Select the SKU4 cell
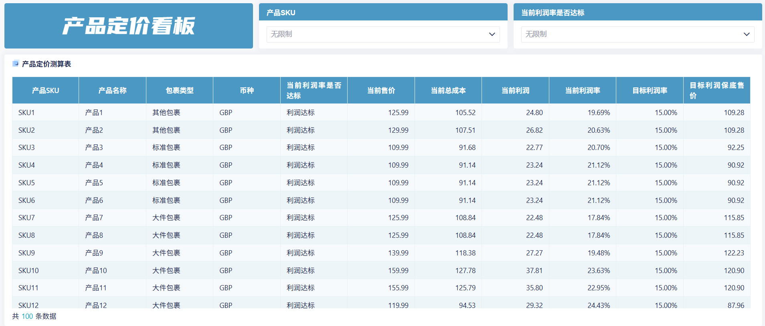This screenshot has height=326, width=765. 46,165
